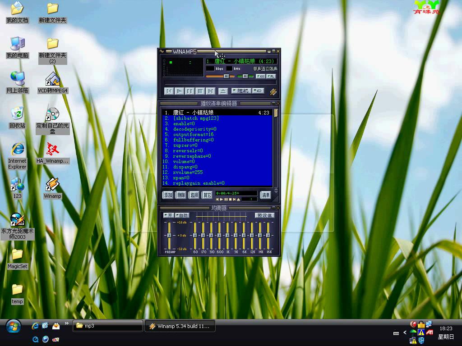Open the equalizer 预设值 presets menu
The height and width of the screenshot is (346, 462).
tap(264, 215)
